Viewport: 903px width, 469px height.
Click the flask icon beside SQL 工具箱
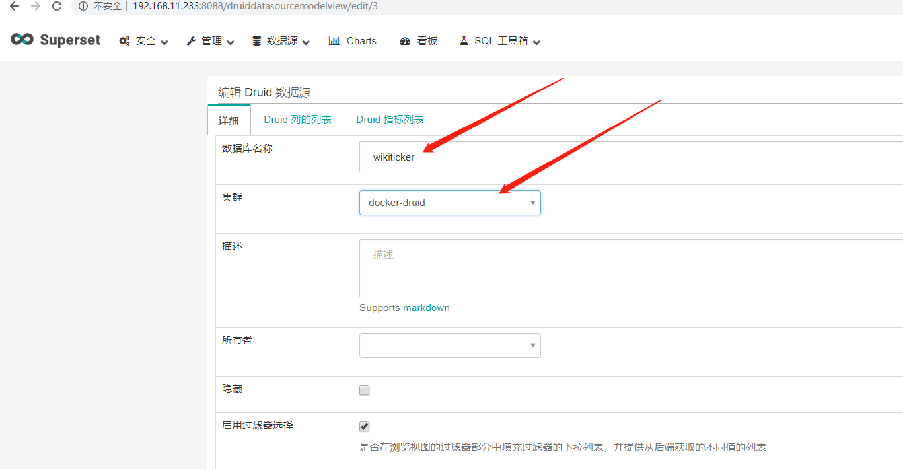(x=464, y=41)
